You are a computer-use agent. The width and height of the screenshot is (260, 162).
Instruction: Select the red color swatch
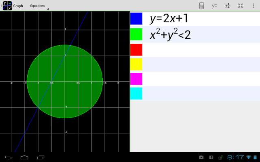[x=136, y=50]
